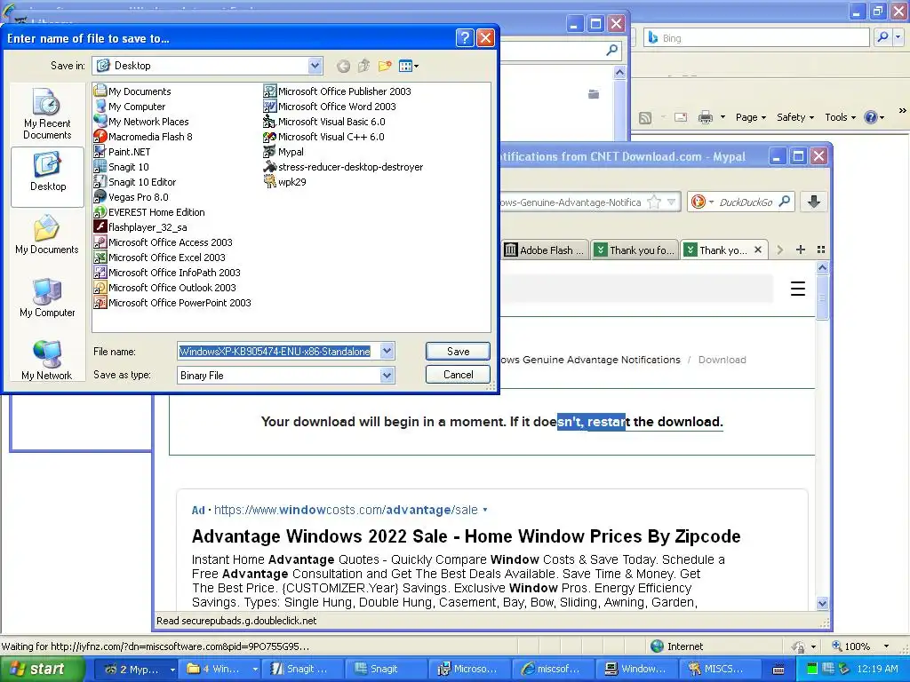Click the Mypal page scrollbar down arrow
Screen dimensions: 910x682
(822, 603)
